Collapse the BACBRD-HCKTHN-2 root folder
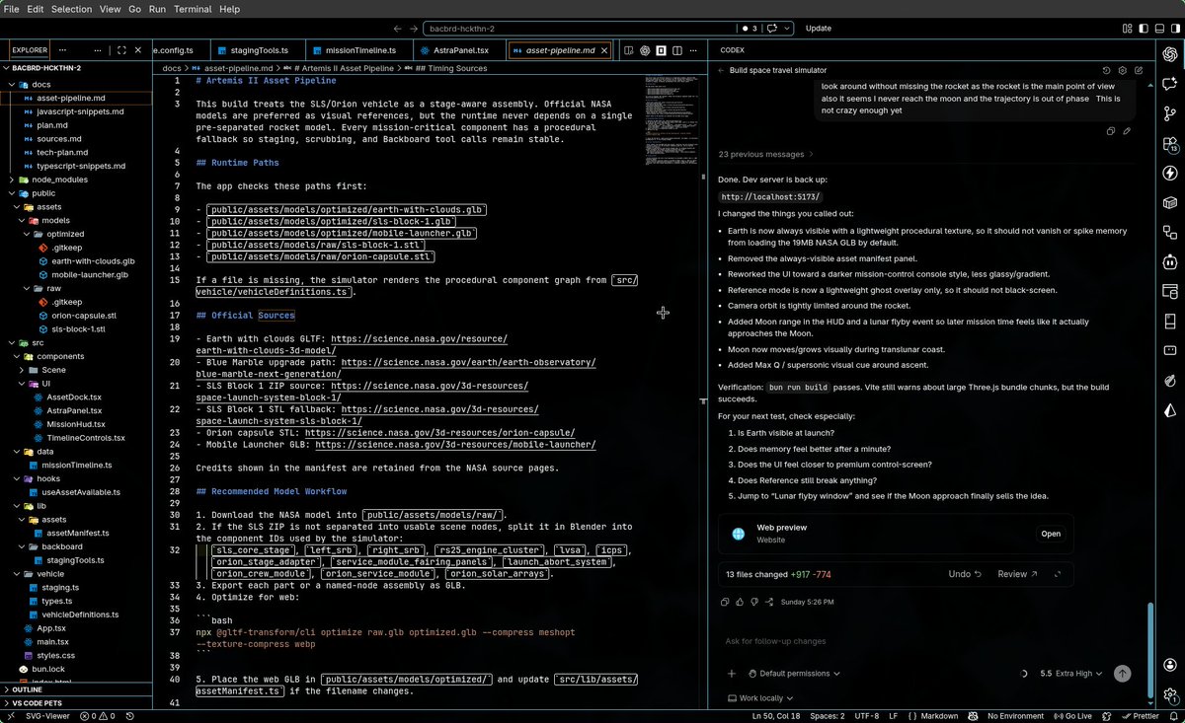 [76, 68]
